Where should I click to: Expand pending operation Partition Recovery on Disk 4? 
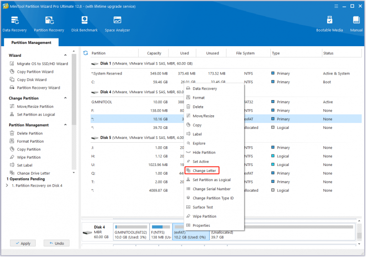pyautogui.click(x=7, y=186)
